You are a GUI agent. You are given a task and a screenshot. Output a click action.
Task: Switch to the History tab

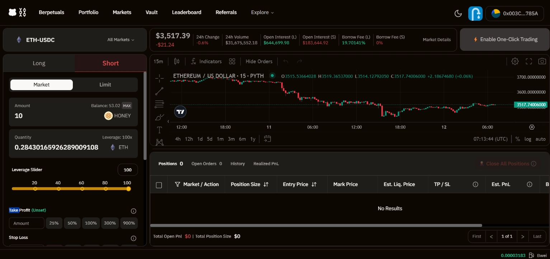click(238, 164)
